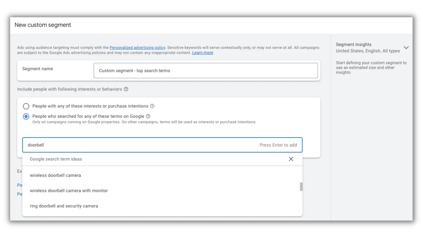
Task: Open 'United States, English, All types' settings
Action: coord(368,51)
